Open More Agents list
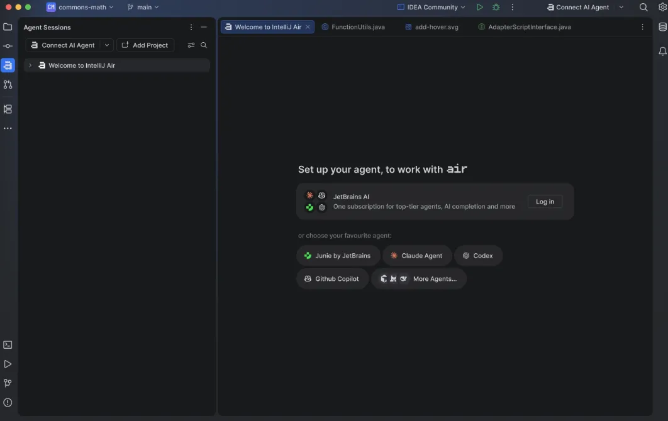The image size is (668, 421). (419, 279)
